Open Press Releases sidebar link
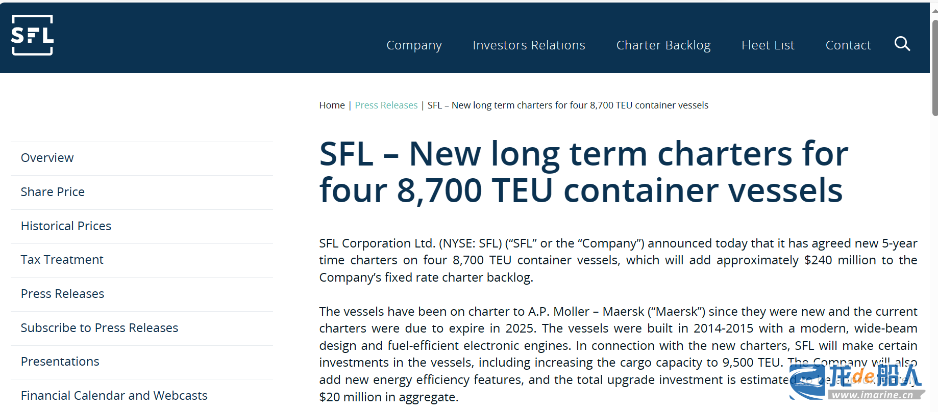 (142, 294)
